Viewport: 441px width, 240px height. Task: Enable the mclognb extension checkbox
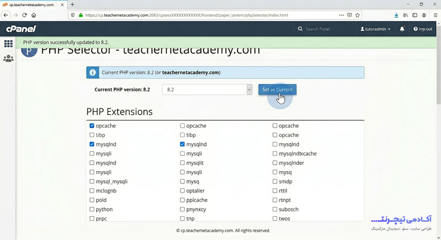click(x=92, y=190)
